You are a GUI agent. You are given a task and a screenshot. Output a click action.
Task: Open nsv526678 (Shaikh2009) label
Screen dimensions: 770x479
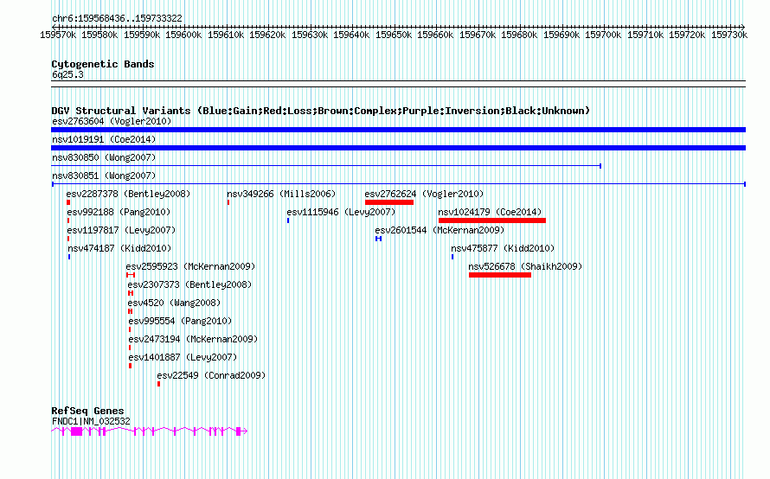click(525, 266)
